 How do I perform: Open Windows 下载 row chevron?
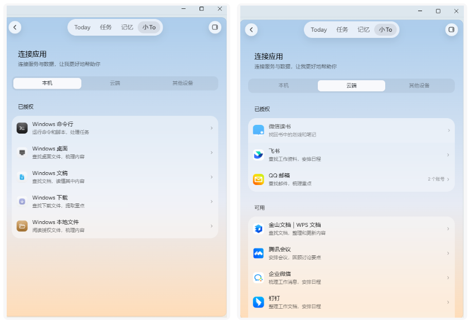[212, 201]
